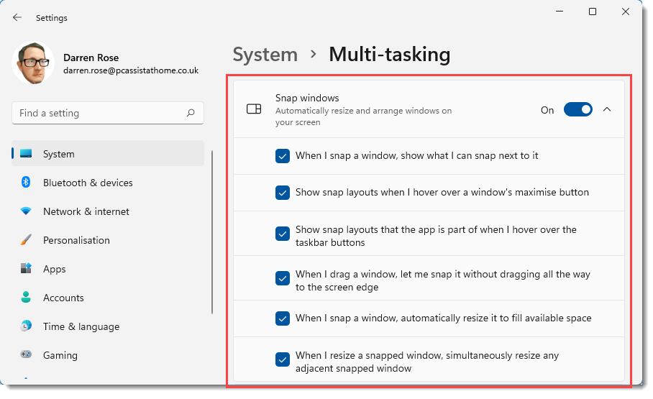Open System in the sidebar
This screenshot has height=399, width=653.
coord(108,154)
